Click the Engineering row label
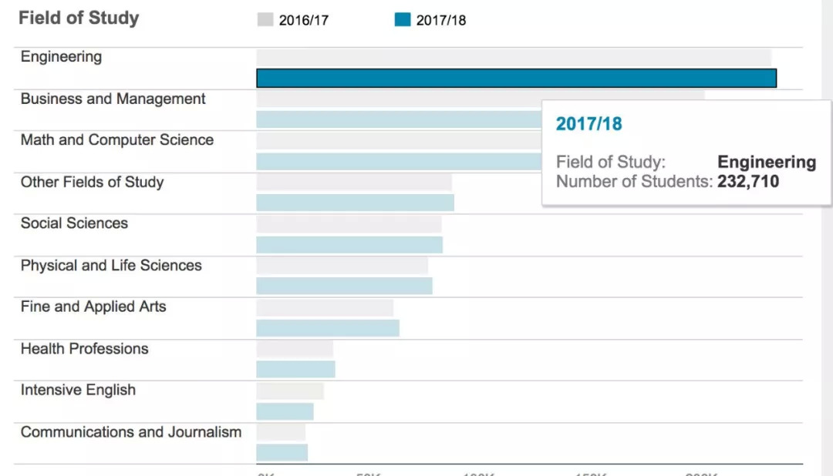The width and height of the screenshot is (833, 476). (x=61, y=57)
